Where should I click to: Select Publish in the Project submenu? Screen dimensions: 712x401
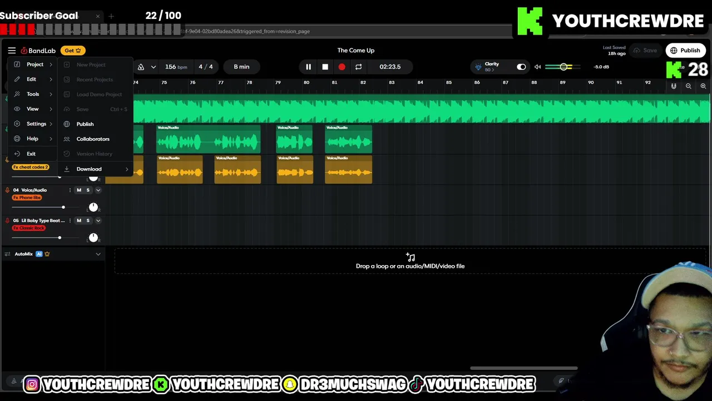[96, 124]
